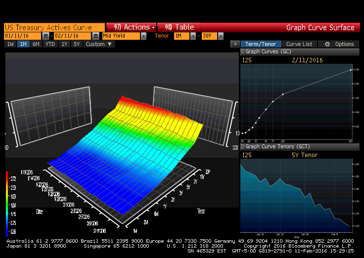364x258 pixels.
Task: Click the 5Y Tenor title label
Action: coord(304,155)
